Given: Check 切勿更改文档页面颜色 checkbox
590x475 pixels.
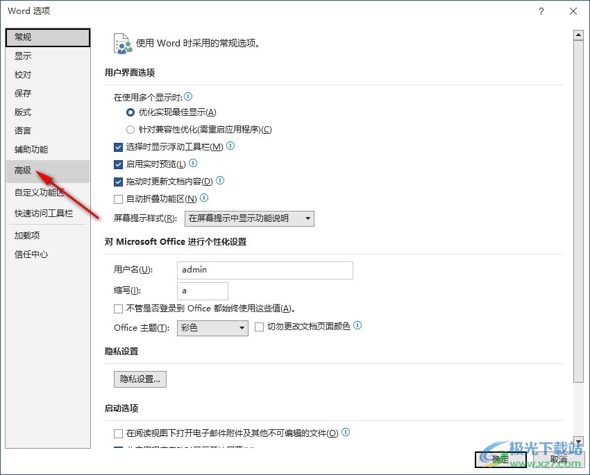Looking at the screenshot, I should (259, 327).
